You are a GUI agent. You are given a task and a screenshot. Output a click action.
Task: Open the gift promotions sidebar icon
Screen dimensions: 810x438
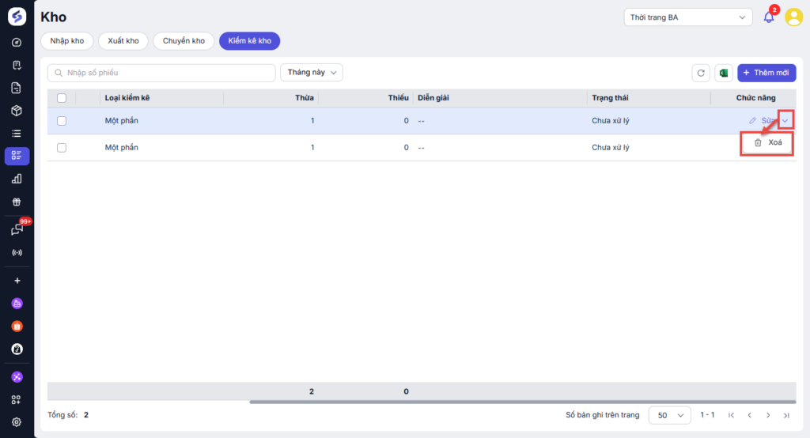17,202
